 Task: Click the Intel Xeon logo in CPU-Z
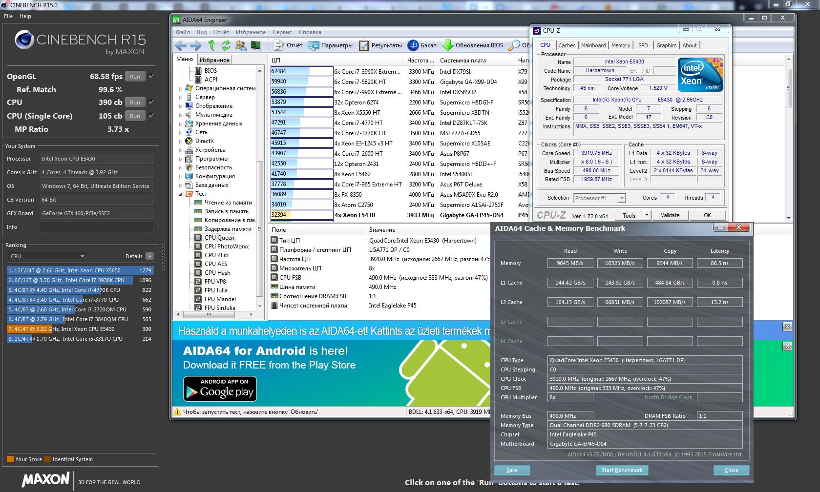[700, 74]
